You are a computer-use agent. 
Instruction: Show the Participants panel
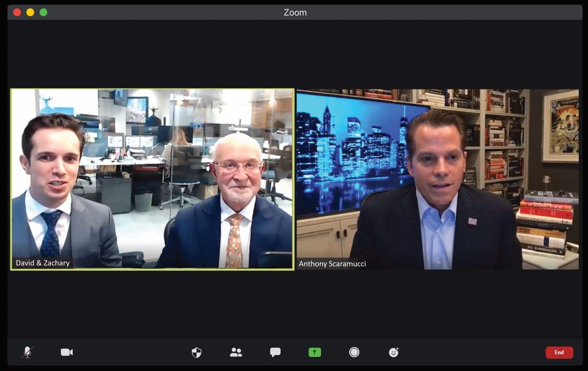[236, 353]
